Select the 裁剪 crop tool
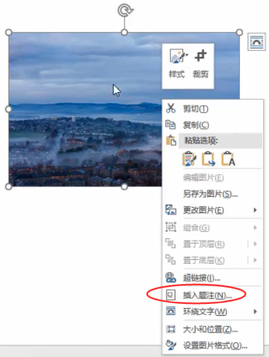The image size is (269, 357). point(201,64)
